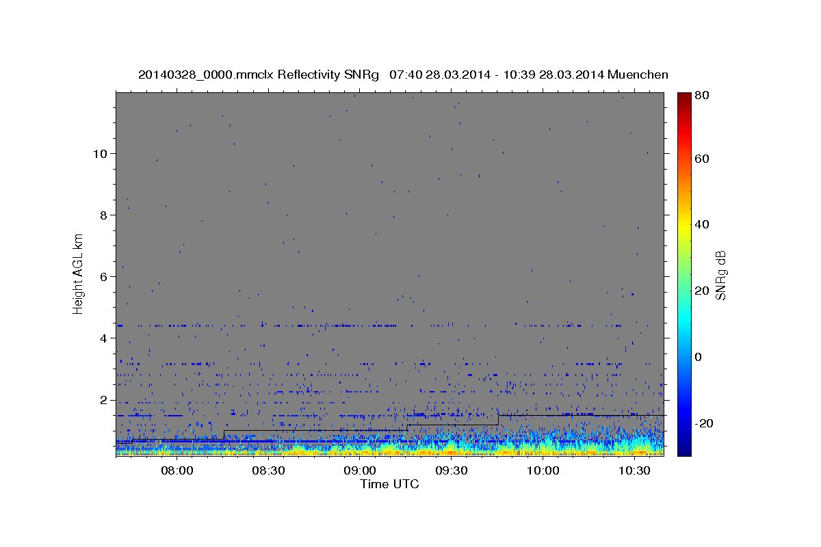Image resolution: width=821 pixels, height=547 pixels.
Task: Click the 08:00 time tick label
Action: pos(177,470)
